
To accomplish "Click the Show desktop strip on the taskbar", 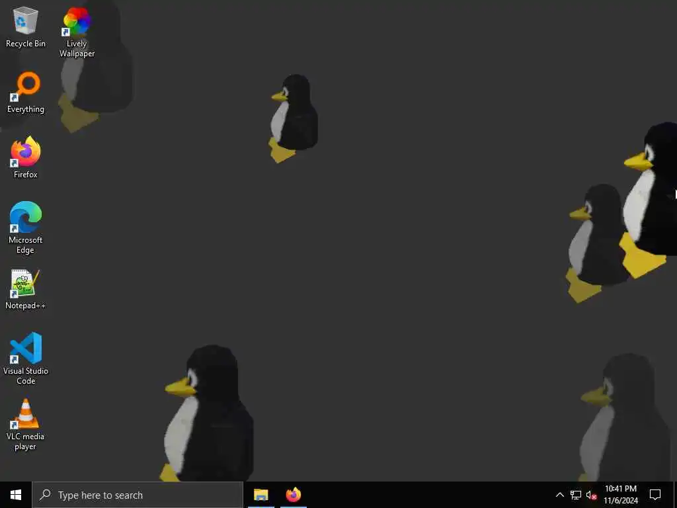I will coord(675,495).
